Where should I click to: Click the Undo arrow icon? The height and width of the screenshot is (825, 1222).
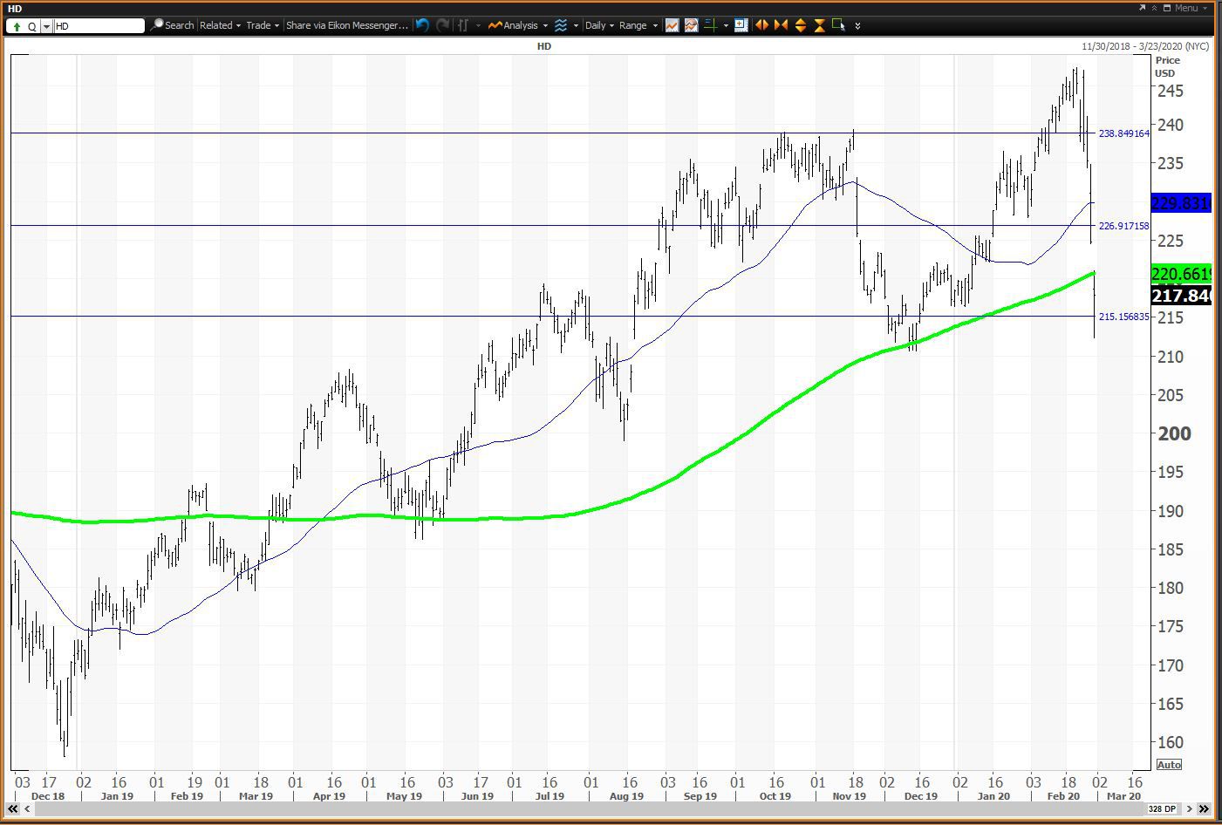click(423, 25)
